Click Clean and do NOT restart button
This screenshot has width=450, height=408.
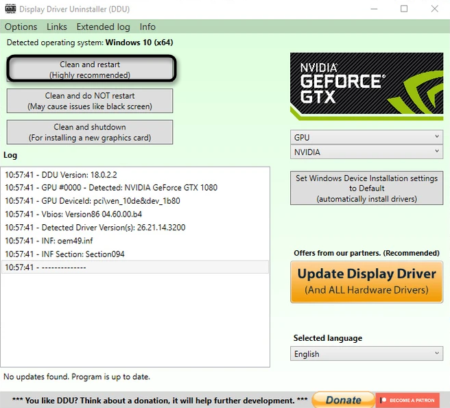click(90, 101)
